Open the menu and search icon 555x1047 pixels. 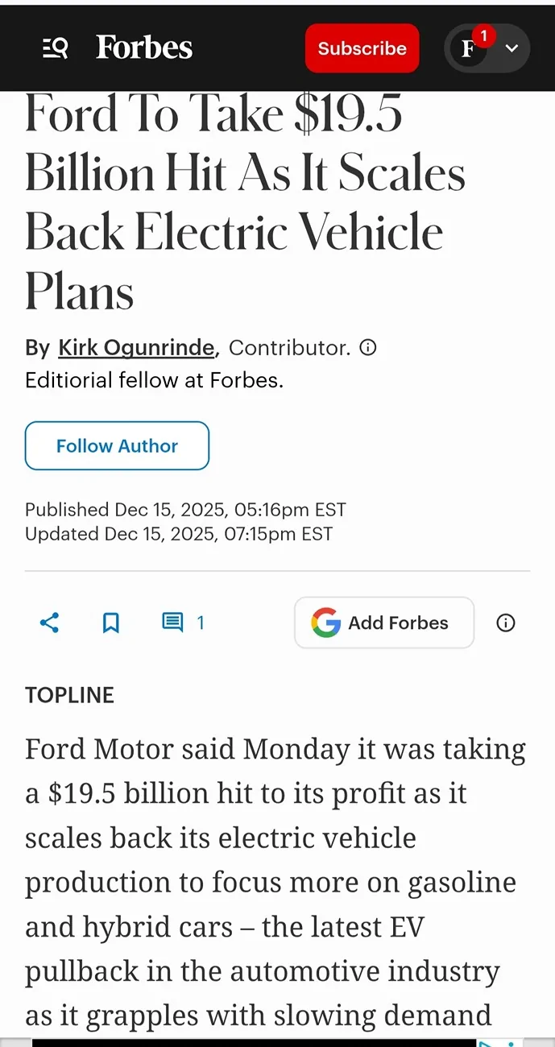(55, 48)
